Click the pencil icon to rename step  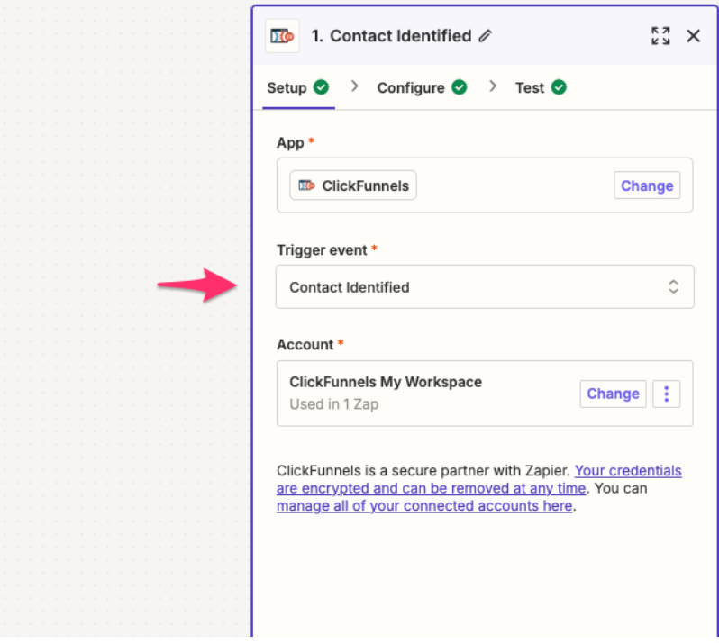486,36
